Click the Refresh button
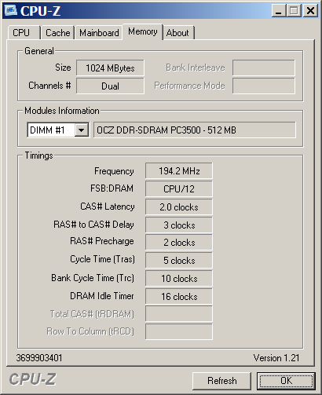Viewport: 322px width, 395px height. click(221, 381)
